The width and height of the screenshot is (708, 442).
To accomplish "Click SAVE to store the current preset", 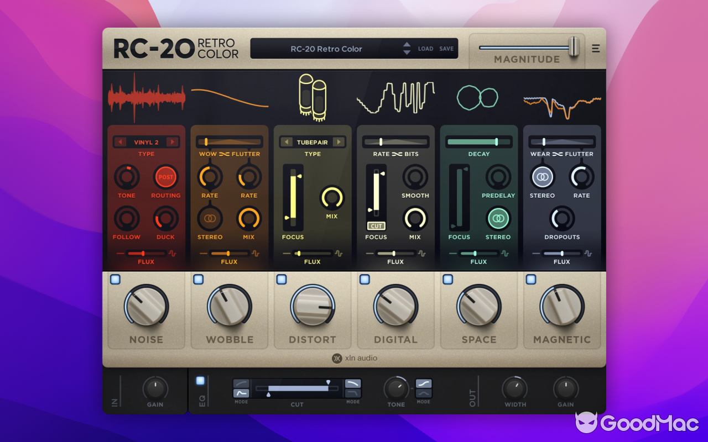I will pyautogui.click(x=446, y=49).
